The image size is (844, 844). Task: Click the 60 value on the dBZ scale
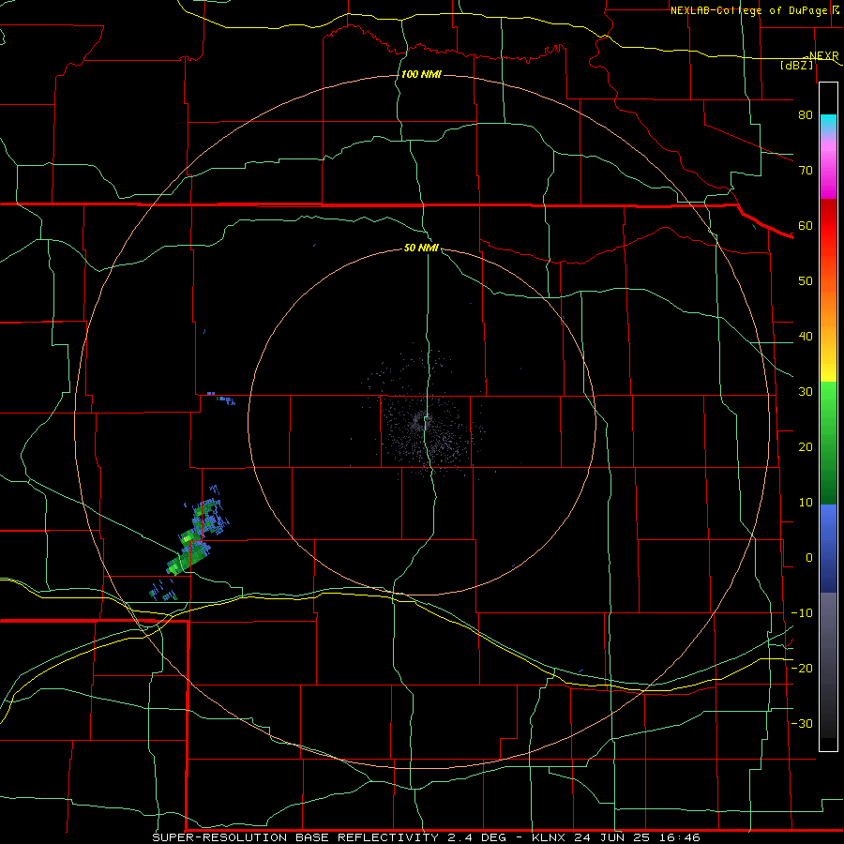[x=806, y=225]
